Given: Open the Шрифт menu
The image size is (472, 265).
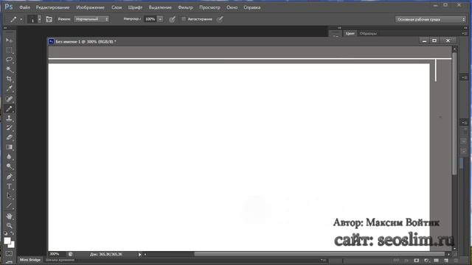Looking at the screenshot, I should click(135, 7).
